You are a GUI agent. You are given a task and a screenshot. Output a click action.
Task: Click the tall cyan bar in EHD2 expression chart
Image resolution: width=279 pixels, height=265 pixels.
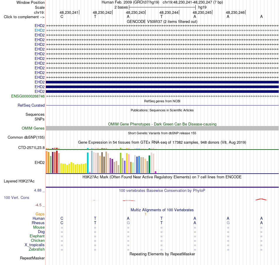coord(88,163)
